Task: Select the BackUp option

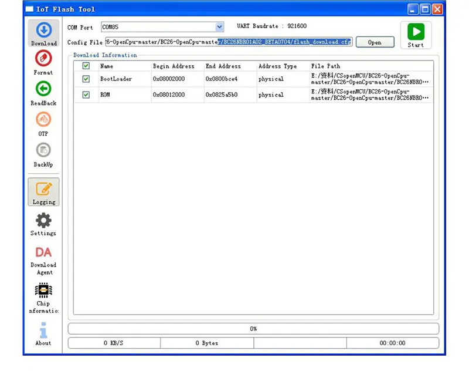Action: [43, 155]
